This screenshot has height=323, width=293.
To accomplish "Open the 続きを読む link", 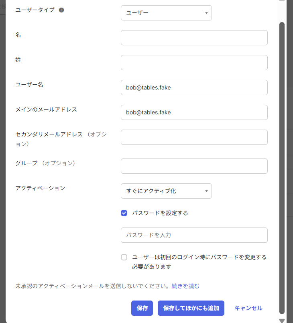I will 185,286.
